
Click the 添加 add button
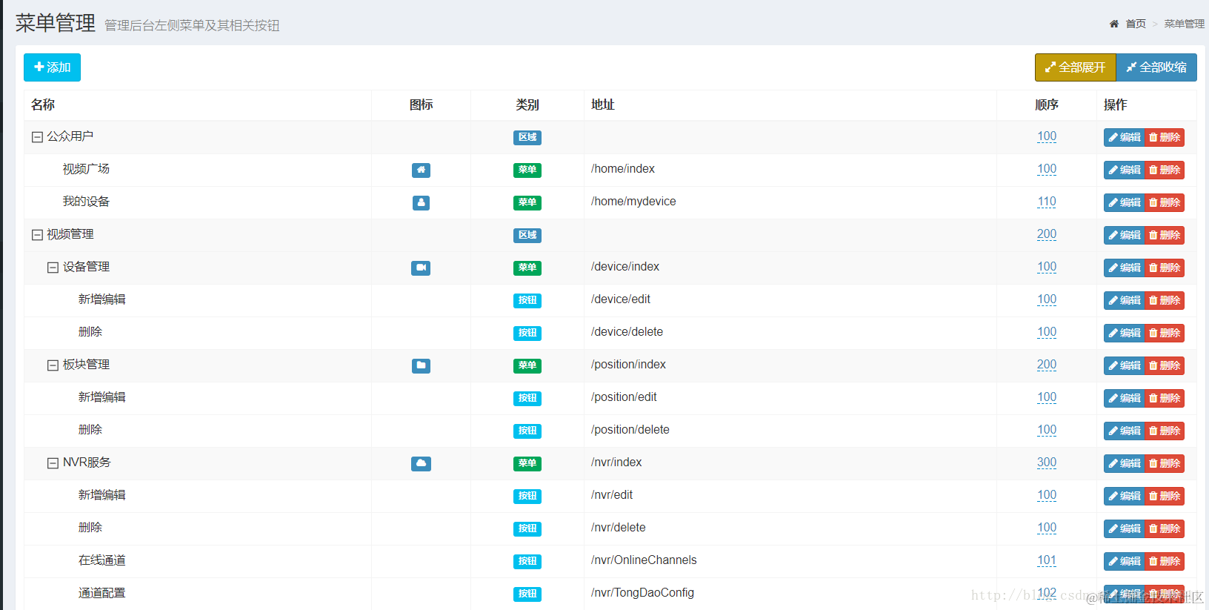click(52, 67)
